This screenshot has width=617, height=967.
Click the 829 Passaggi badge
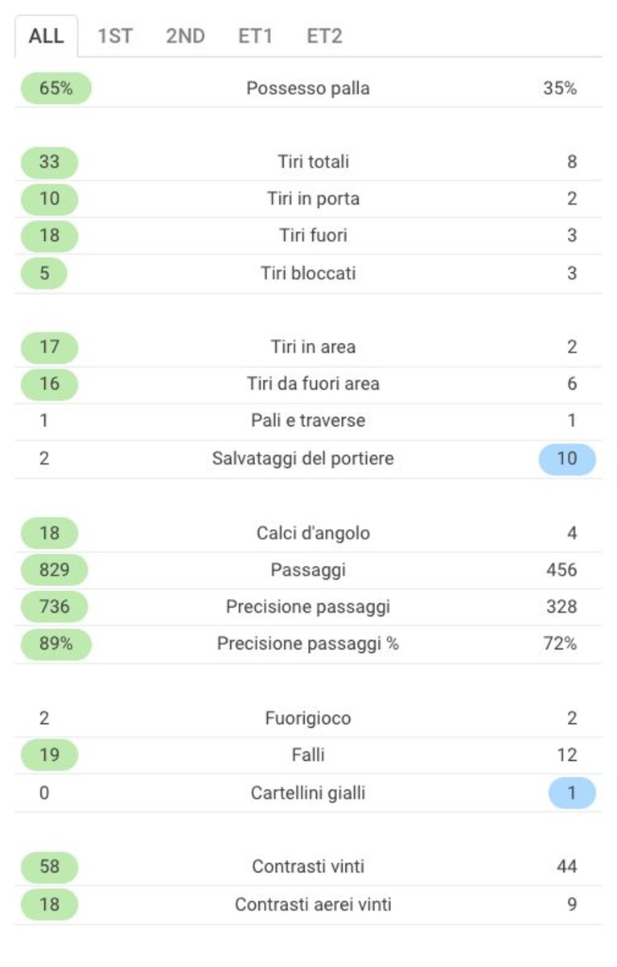click(x=54, y=570)
